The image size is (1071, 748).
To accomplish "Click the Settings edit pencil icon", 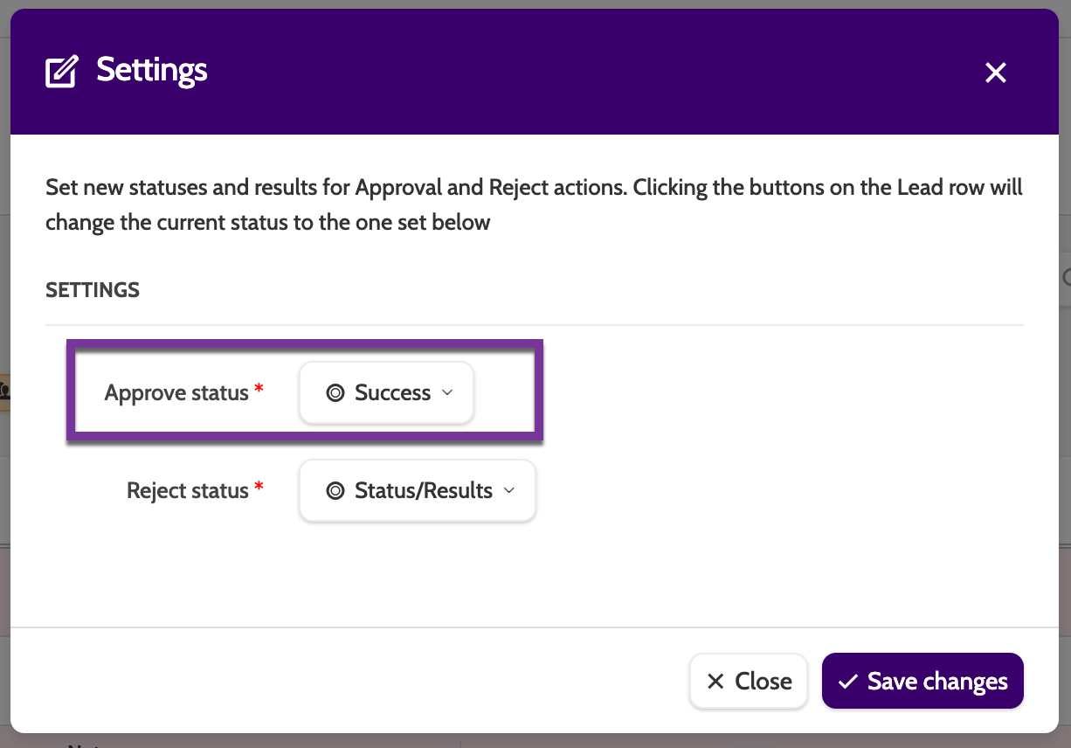I will 62,71.
